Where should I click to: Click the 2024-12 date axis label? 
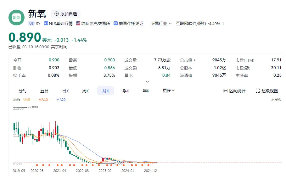point(150,171)
